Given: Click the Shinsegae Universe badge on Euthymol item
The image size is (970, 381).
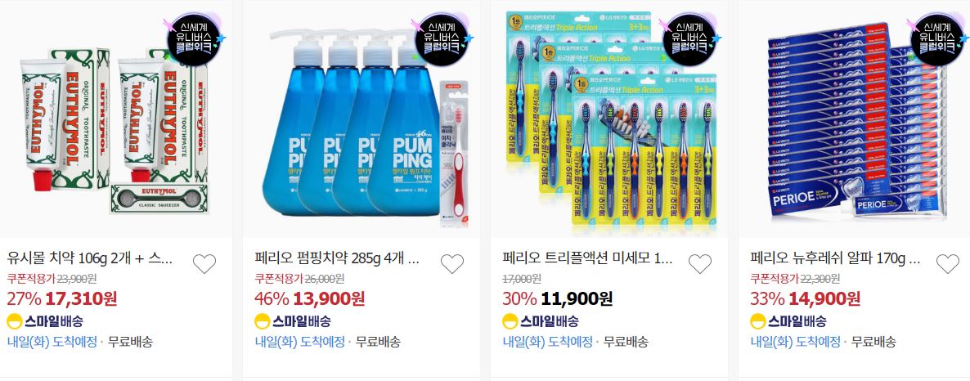Looking at the screenshot, I should click(x=195, y=38).
